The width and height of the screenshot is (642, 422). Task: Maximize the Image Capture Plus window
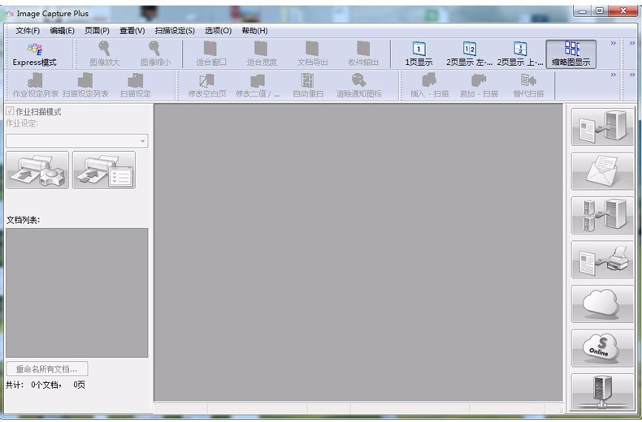pos(600,11)
